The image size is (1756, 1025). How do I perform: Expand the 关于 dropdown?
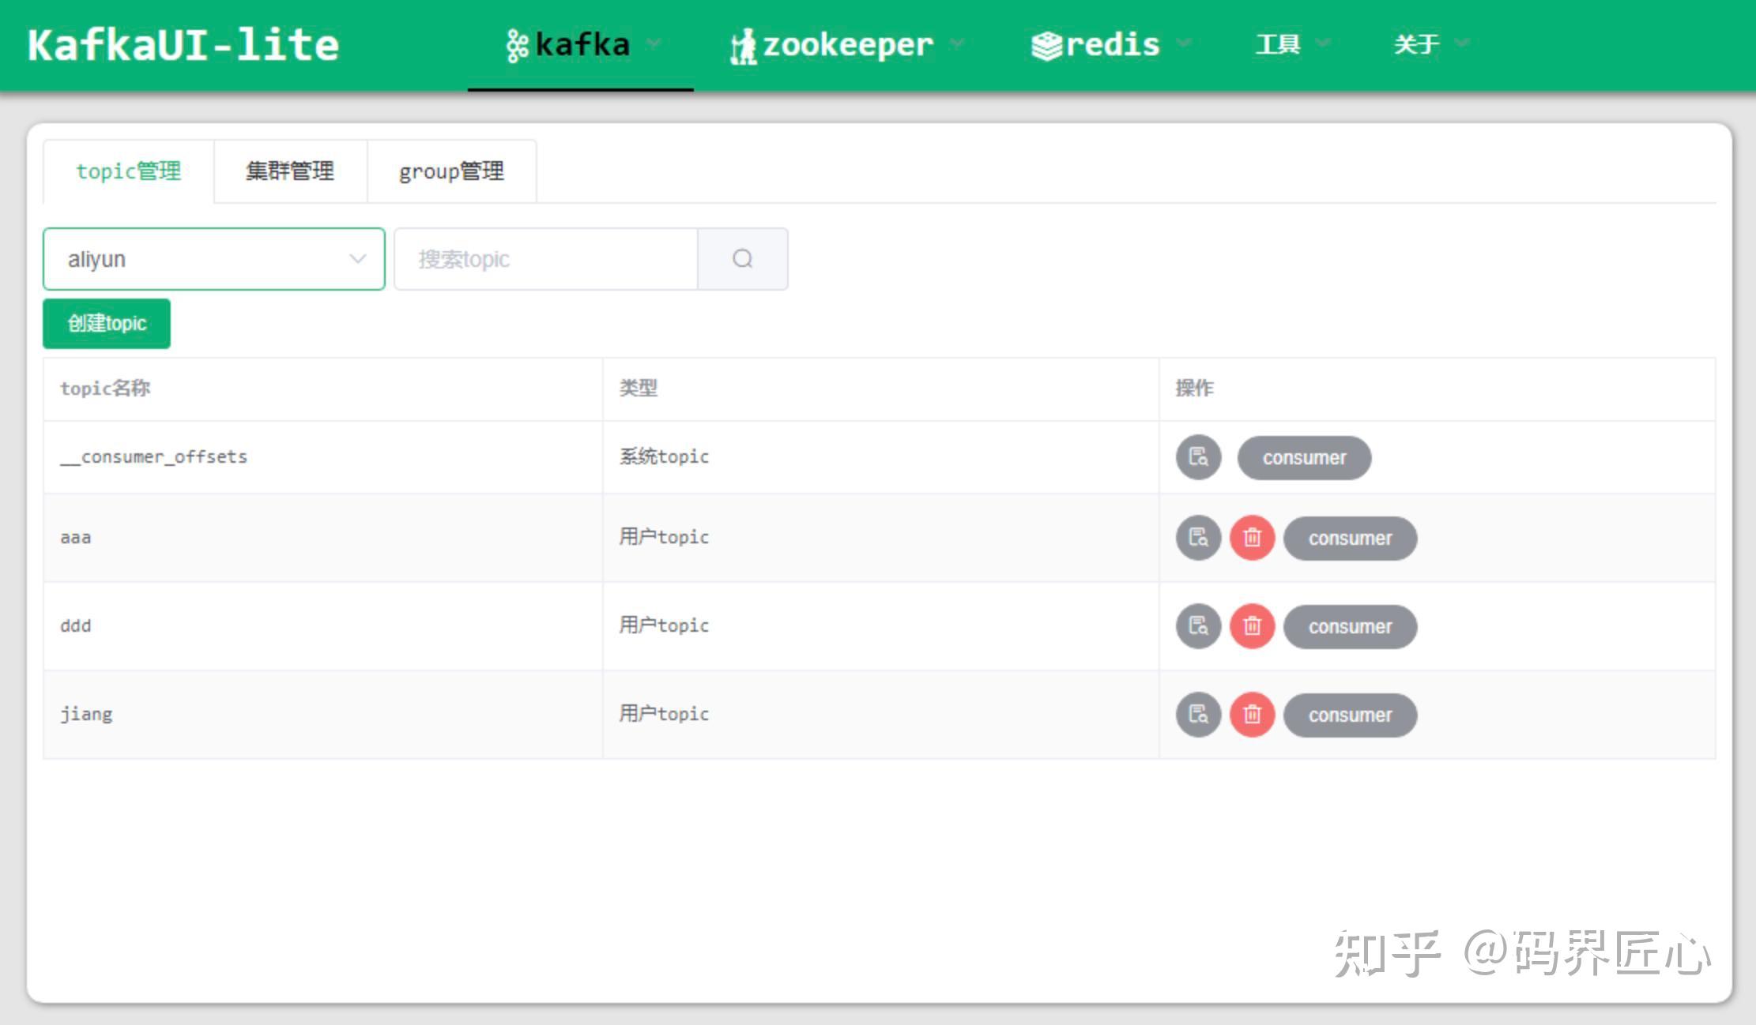1415,43
